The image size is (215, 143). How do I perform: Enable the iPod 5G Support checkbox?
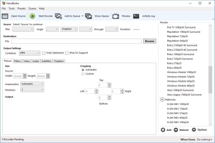click(67, 53)
